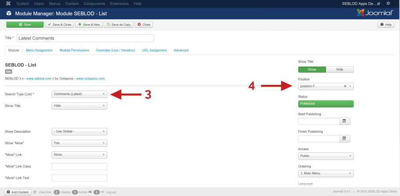The image size is (400, 196).
Task: Open the settings gear menu
Action: 389,4
